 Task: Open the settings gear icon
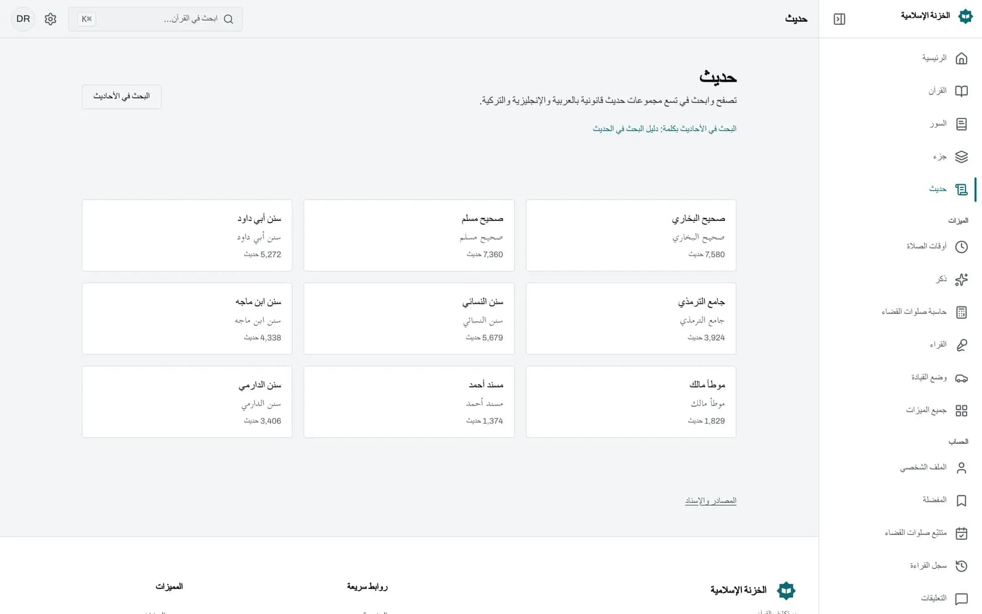50,19
